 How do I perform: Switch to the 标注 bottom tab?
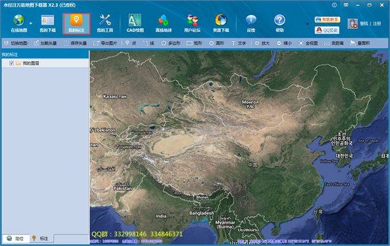[41, 239]
